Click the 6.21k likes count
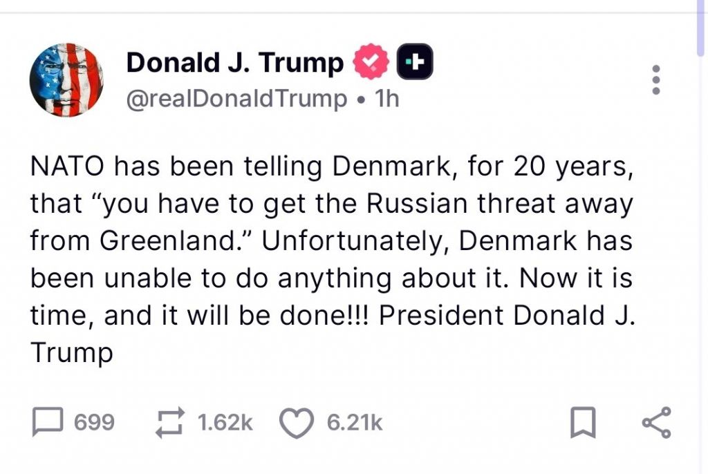 [354, 422]
